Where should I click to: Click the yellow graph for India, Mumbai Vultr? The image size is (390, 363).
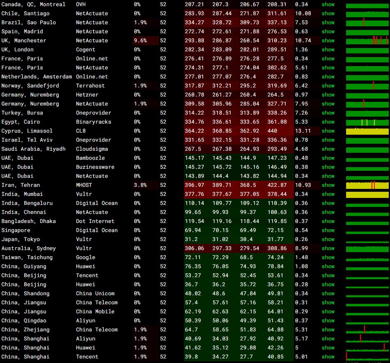(367, 195)
